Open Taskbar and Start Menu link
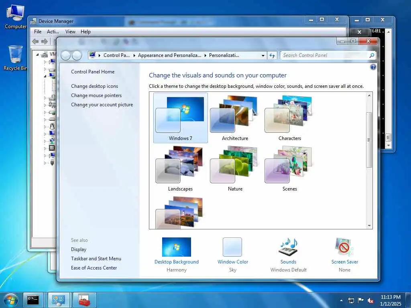Image resolution: width=411 pixels, height=308 pixels. (96, 259)
